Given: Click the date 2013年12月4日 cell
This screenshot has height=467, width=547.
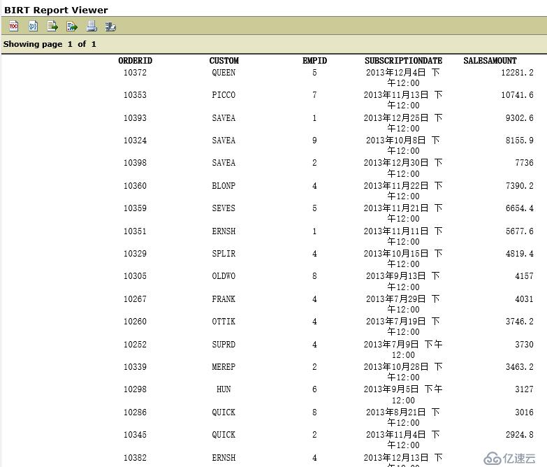Looking at the screenshot, I should (x=403, y=78).
